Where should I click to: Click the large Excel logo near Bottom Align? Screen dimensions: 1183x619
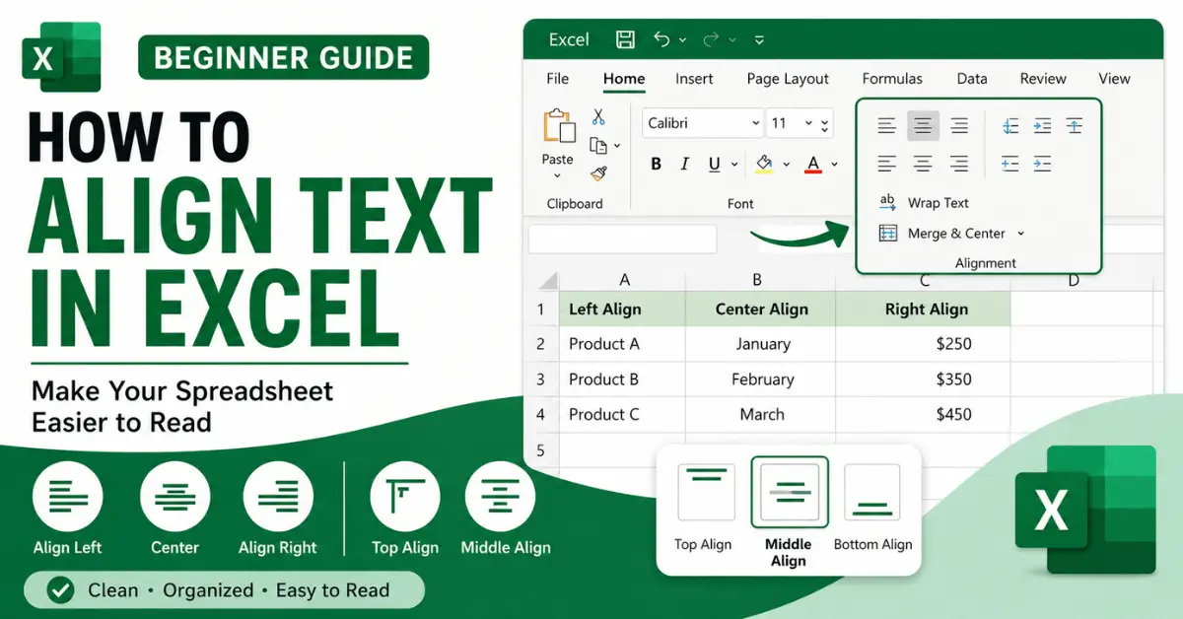(x=1085, y=510)
